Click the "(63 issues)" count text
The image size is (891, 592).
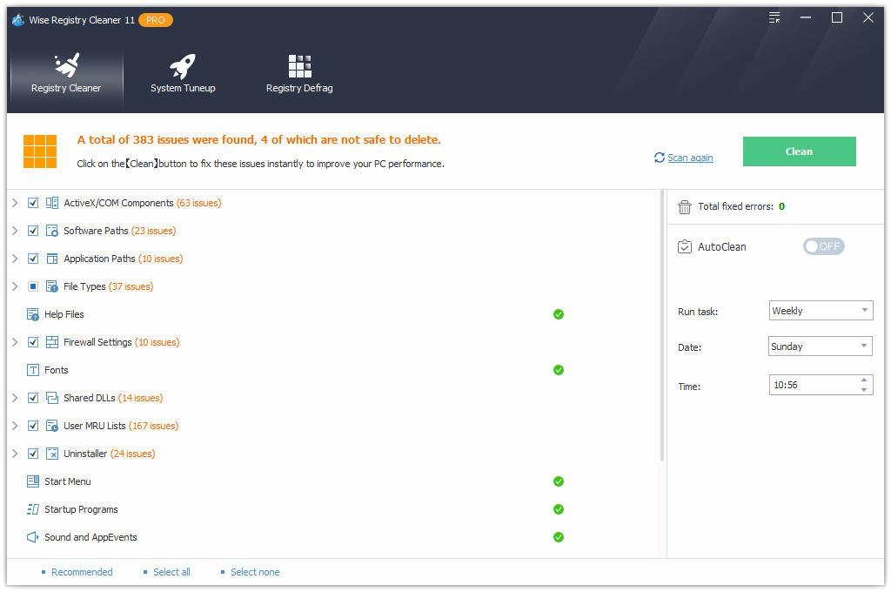click(x=198, y=203)
